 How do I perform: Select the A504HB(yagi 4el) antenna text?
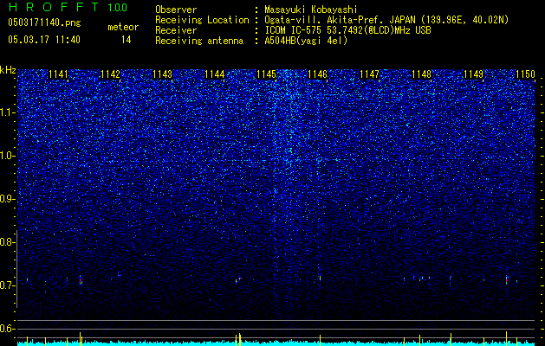tap(306, 41)
